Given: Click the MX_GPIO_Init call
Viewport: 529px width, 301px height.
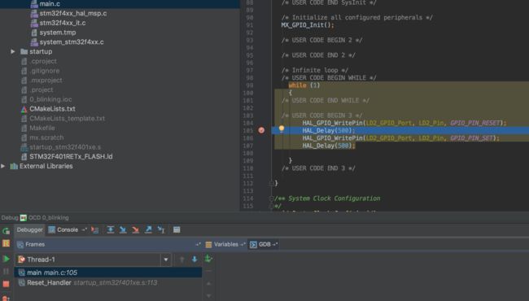Looking at the screenshot, I should [x=308, y=25].
